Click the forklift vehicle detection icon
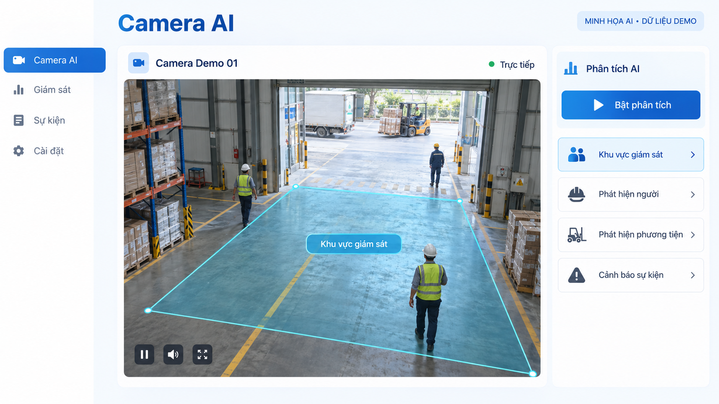This screenshot has width=719, height=404. point(577,235)
